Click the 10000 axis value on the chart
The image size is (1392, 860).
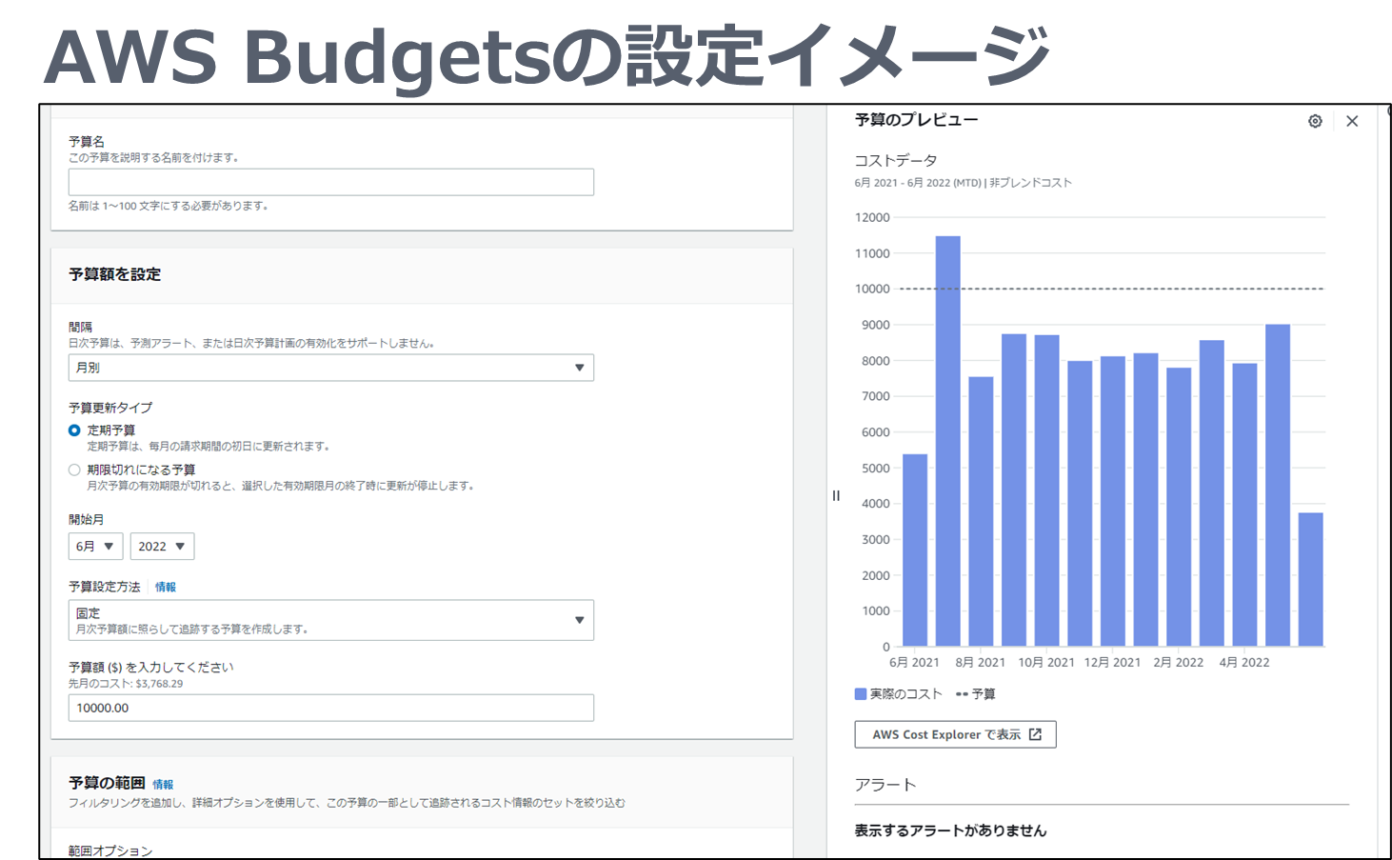[872, 289]
